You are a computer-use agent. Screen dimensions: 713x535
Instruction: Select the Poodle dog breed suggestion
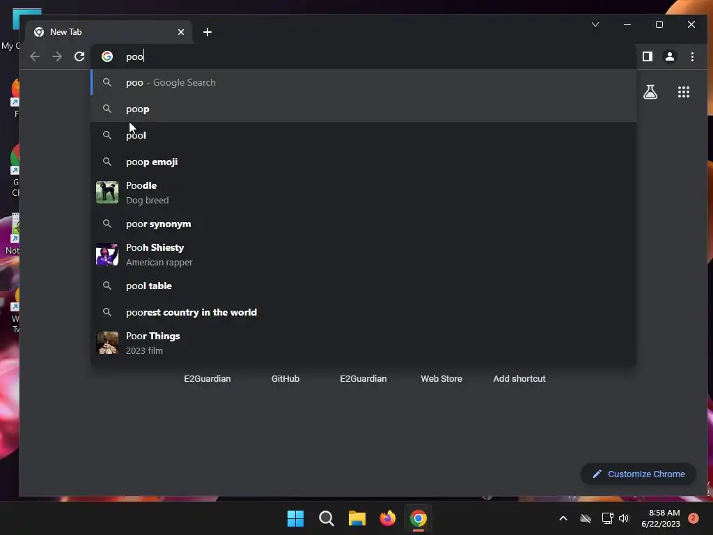pyautogui.click(x=363, y=192)
